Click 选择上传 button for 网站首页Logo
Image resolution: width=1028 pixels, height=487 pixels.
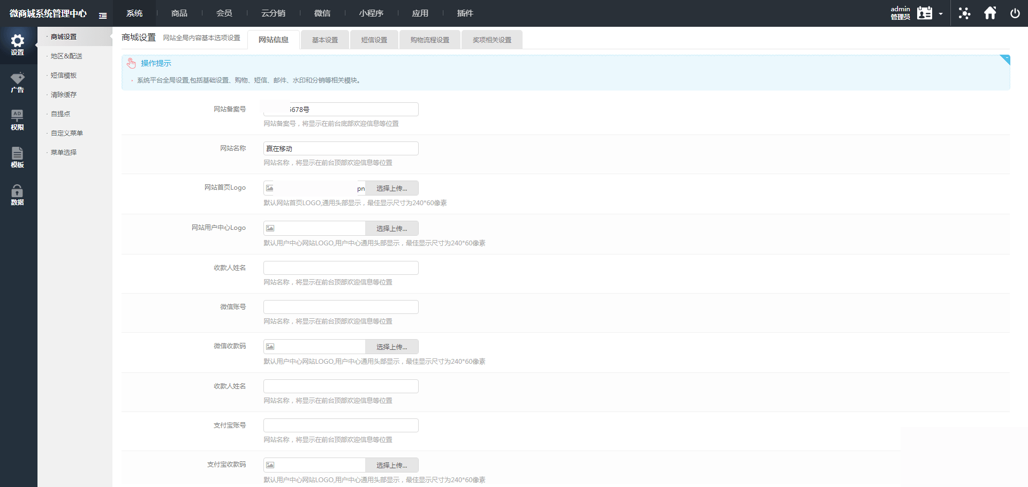[x=391, y=189]
